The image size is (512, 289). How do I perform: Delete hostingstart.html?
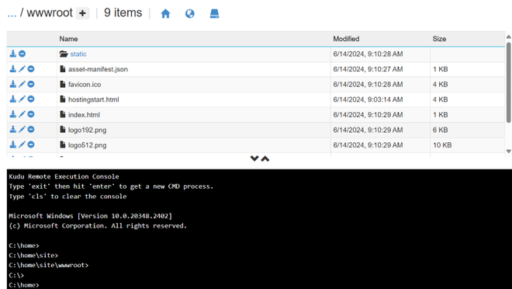tap(31, 99)
